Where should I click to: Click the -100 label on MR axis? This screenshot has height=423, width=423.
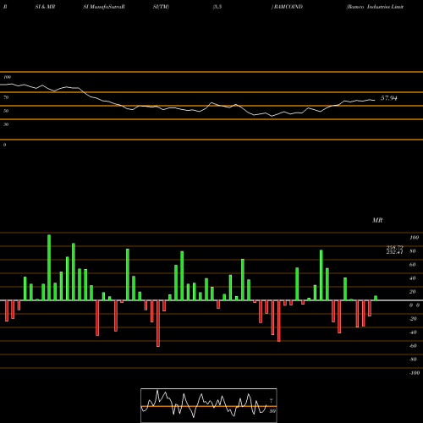pyautogui.click(x=415, y=373)
